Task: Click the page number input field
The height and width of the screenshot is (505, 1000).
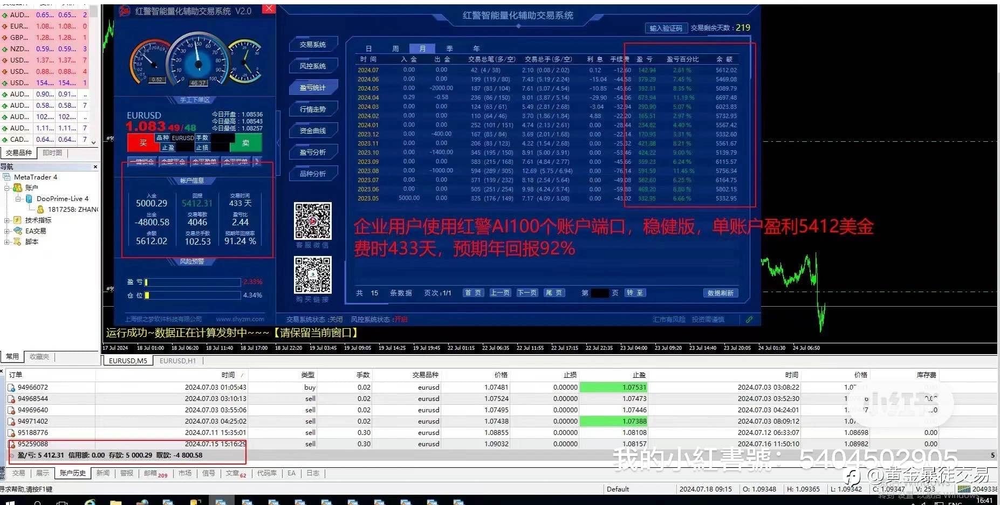Action: [x=600, y=293]
